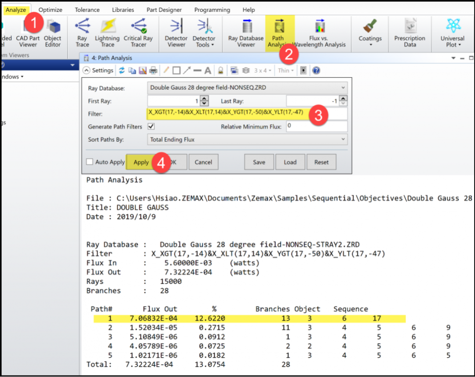Select the text annotation tool
The image size is (475, 377).
pyautogui.click(x=208, y=71)
